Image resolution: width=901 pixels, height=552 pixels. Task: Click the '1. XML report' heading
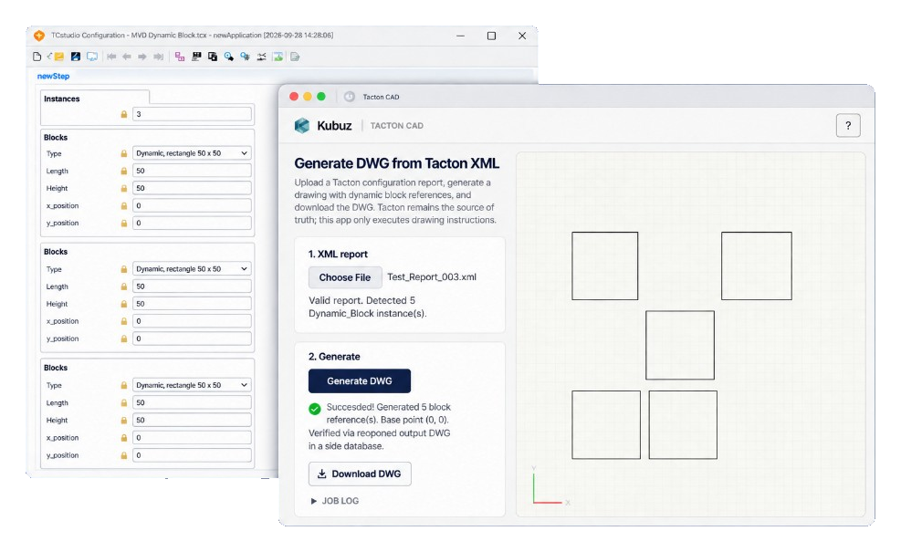click(x=338, y=254)
